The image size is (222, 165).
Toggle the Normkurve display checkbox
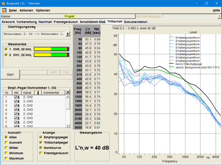[41, 148]
